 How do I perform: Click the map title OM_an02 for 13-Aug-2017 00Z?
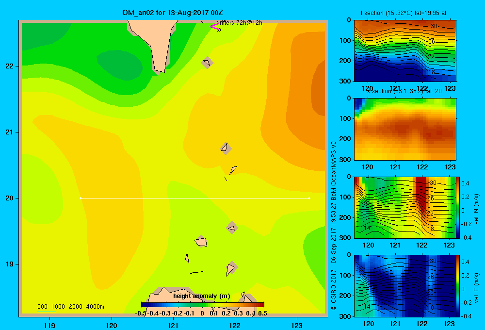(x=173, y=13)
